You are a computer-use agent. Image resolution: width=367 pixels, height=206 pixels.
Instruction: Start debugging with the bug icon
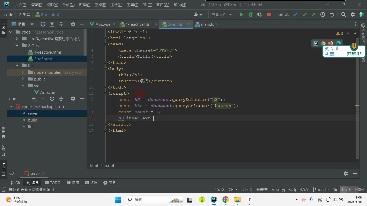click(251, 15)
